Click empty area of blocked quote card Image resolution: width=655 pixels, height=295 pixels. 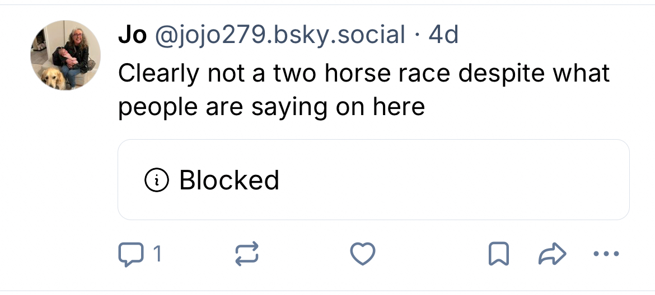click(448, 180)
